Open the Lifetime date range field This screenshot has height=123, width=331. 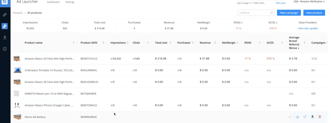coord(256,13)
